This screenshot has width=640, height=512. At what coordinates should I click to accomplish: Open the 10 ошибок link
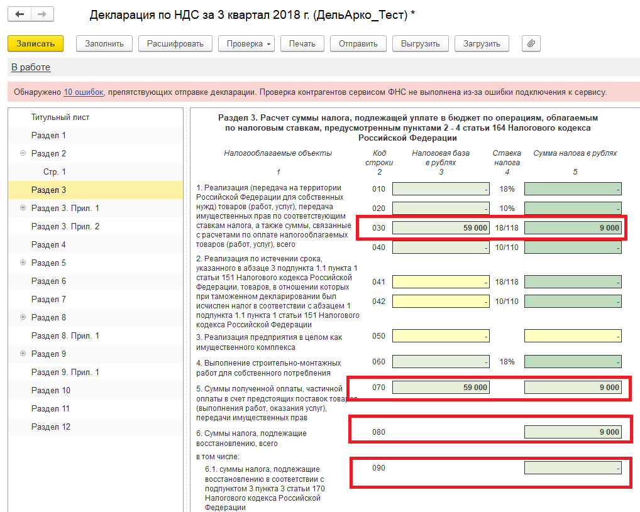pos(84,92)
